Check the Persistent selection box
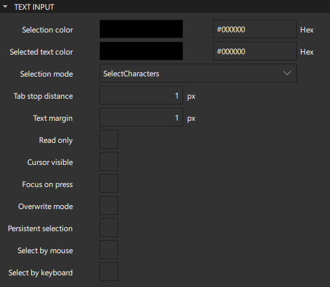The image size is (330, 287). coord(108,228)
